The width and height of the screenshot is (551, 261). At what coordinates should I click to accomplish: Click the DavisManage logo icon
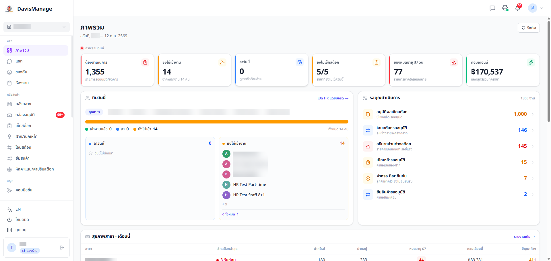[9, 9]
